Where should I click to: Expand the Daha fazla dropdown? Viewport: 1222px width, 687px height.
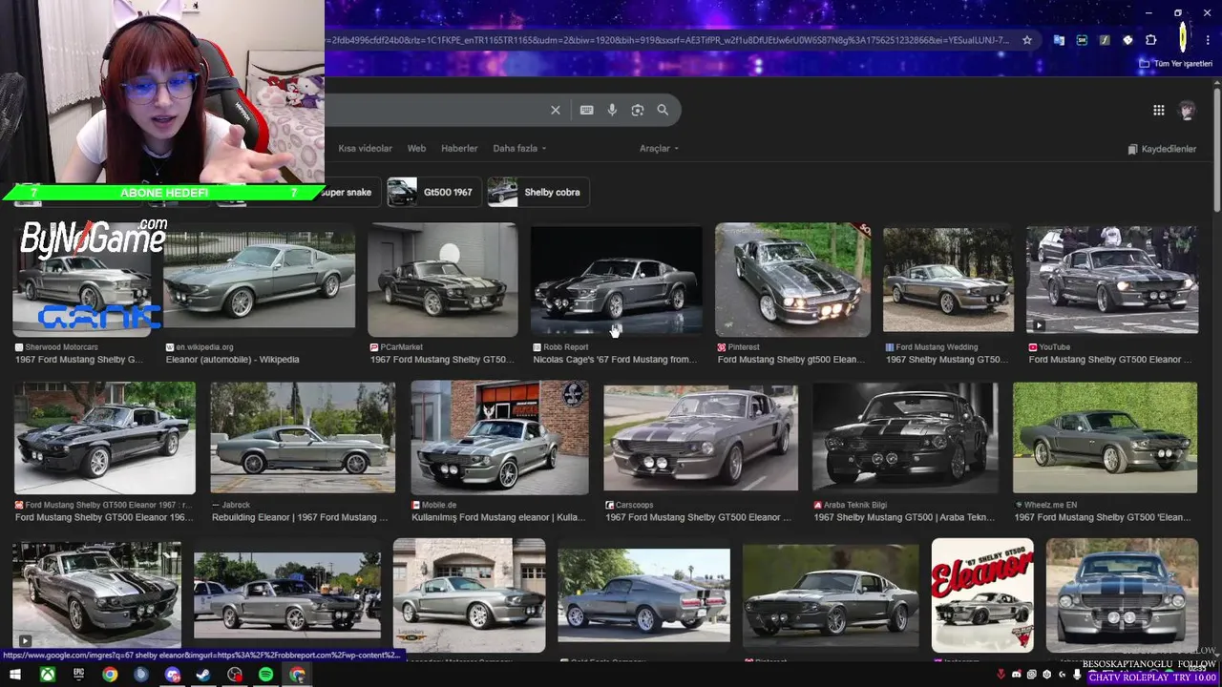click(x=519, y=149)
